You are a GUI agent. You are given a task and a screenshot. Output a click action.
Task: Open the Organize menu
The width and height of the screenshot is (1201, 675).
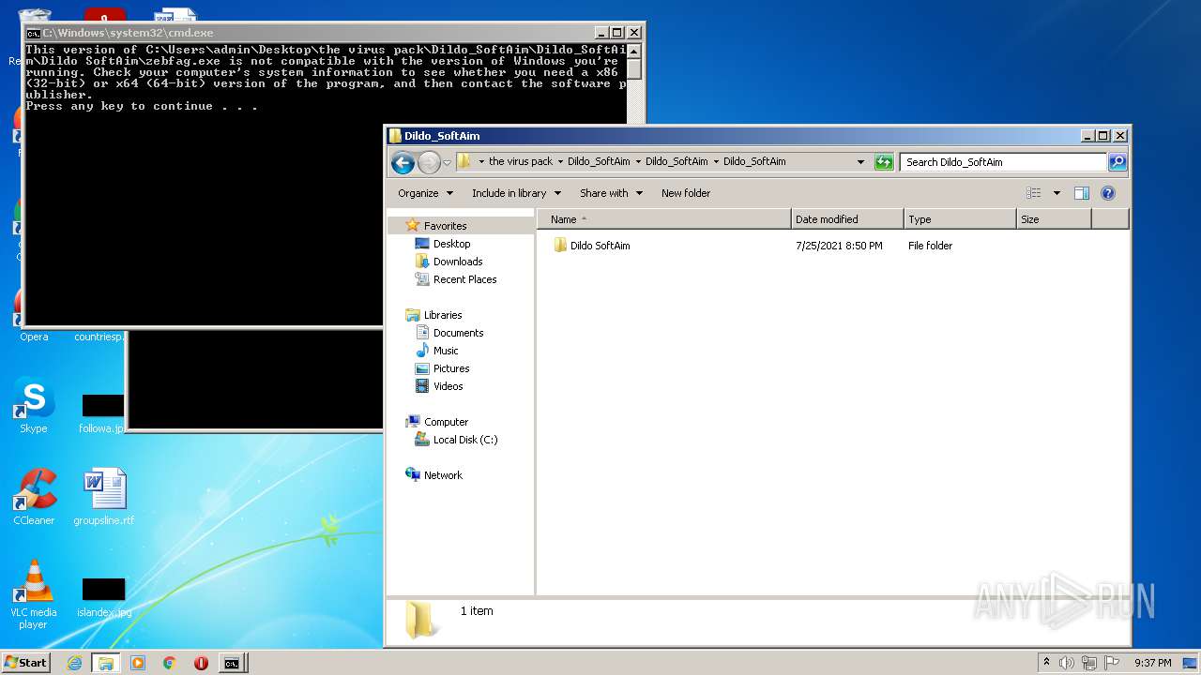tap(425, 193)
